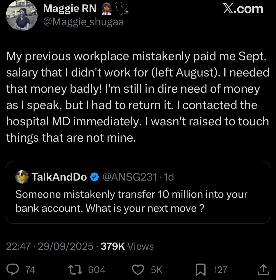Open Maggie RN's profile picture
The image size is (276, 280).
[x=21, y=16]
